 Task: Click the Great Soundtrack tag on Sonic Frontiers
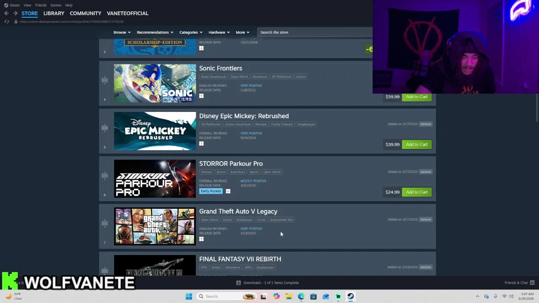click(213, 77)
